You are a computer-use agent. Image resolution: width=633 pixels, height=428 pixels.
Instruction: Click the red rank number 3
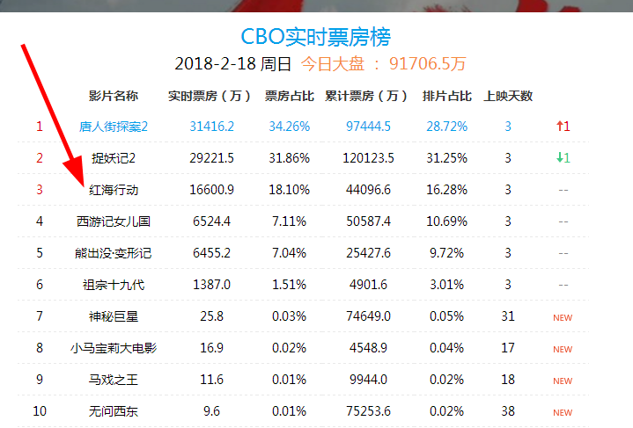40,190
